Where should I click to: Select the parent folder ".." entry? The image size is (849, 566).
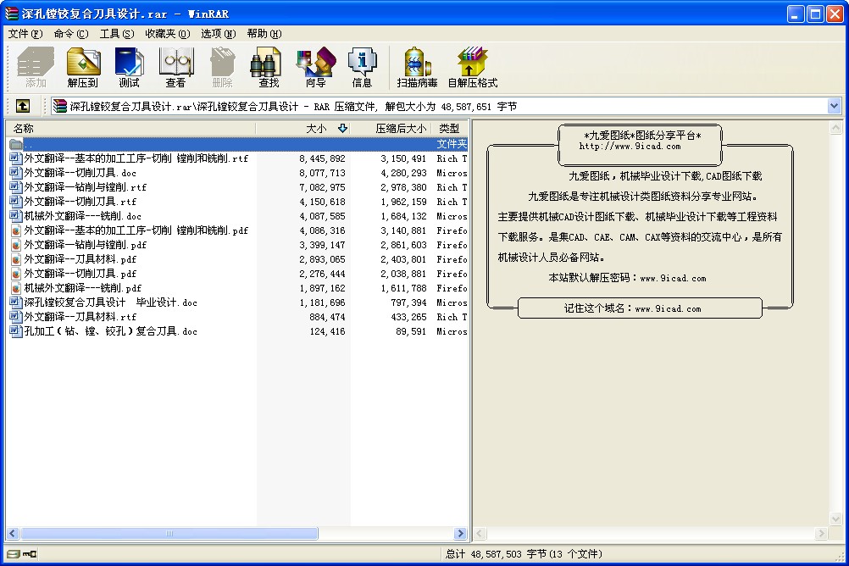(x=29, y=144)
